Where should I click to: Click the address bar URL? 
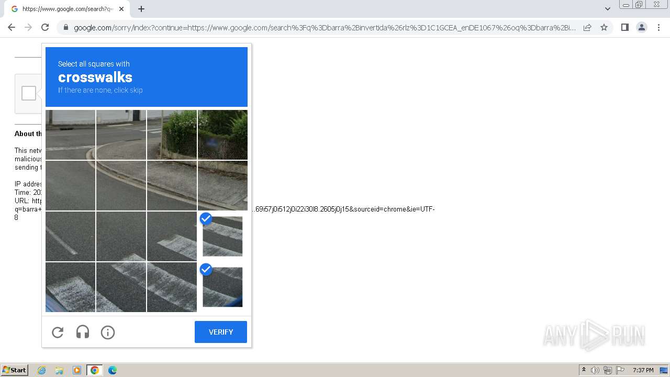[325, 28]
